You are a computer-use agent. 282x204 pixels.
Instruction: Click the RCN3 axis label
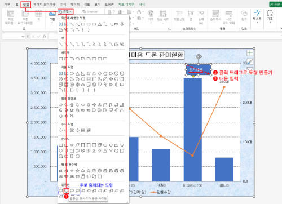161,185
